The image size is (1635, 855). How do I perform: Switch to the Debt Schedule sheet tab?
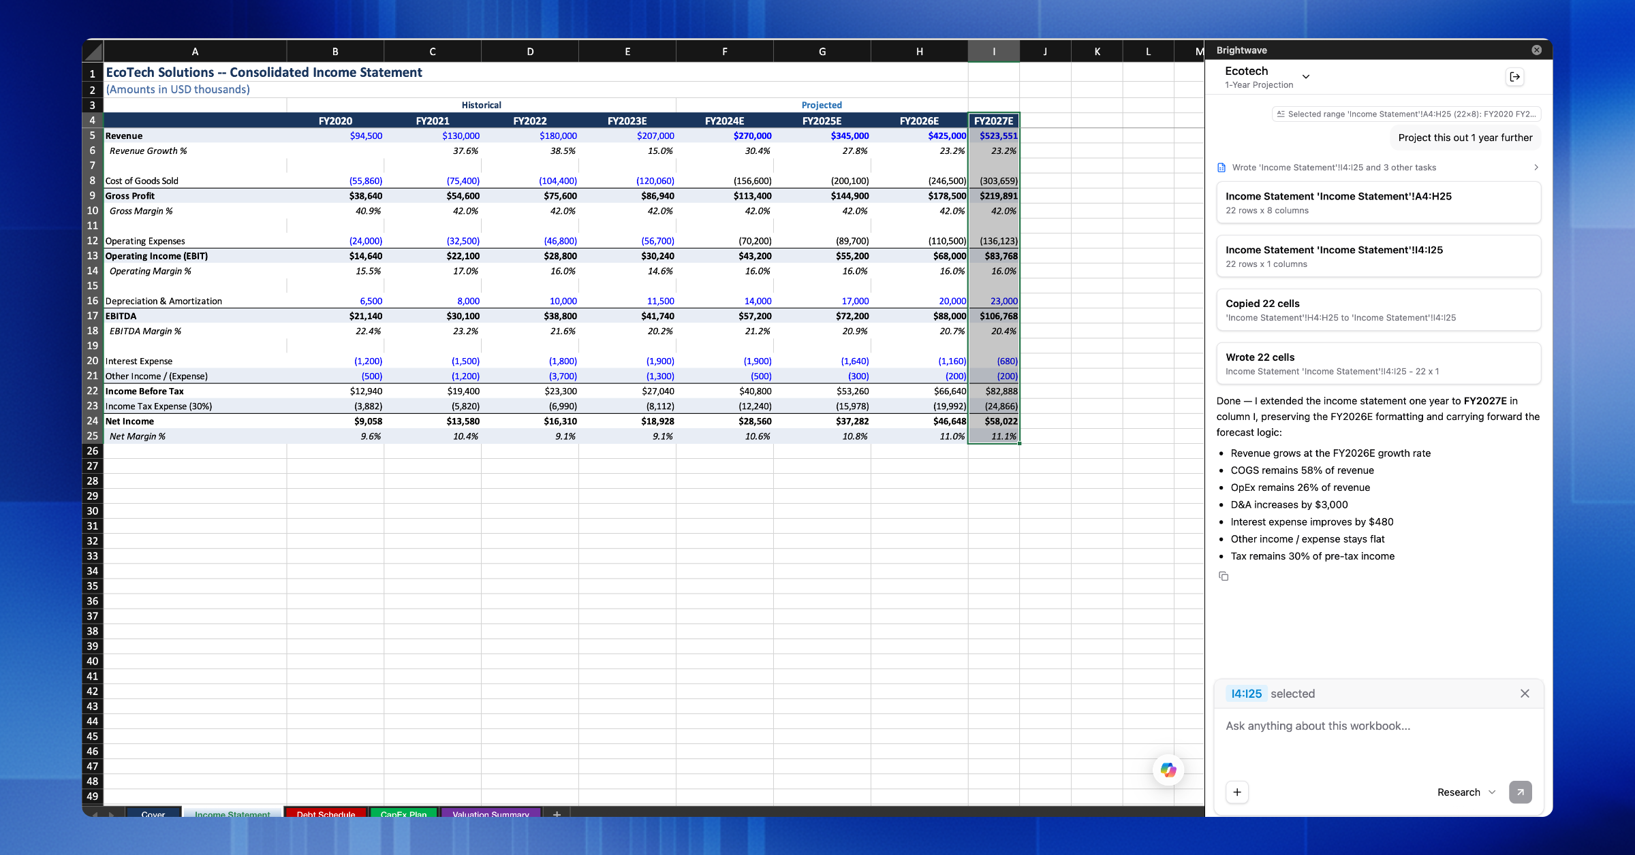326,813
